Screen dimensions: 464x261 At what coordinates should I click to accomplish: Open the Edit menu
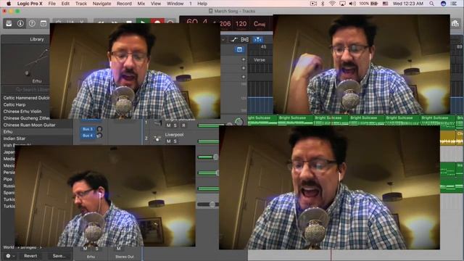pyautogui.click(x=65, y=4)
